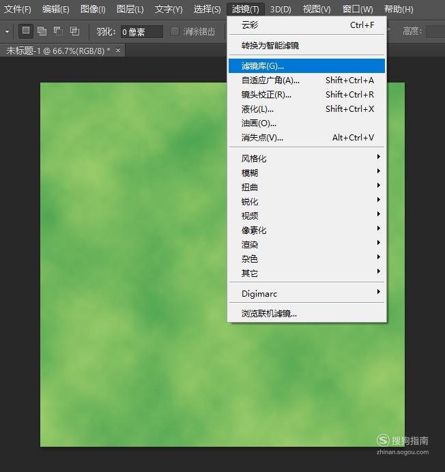Open the 视图(V) menu
This screenshot has height=472, width=445.
317,10
